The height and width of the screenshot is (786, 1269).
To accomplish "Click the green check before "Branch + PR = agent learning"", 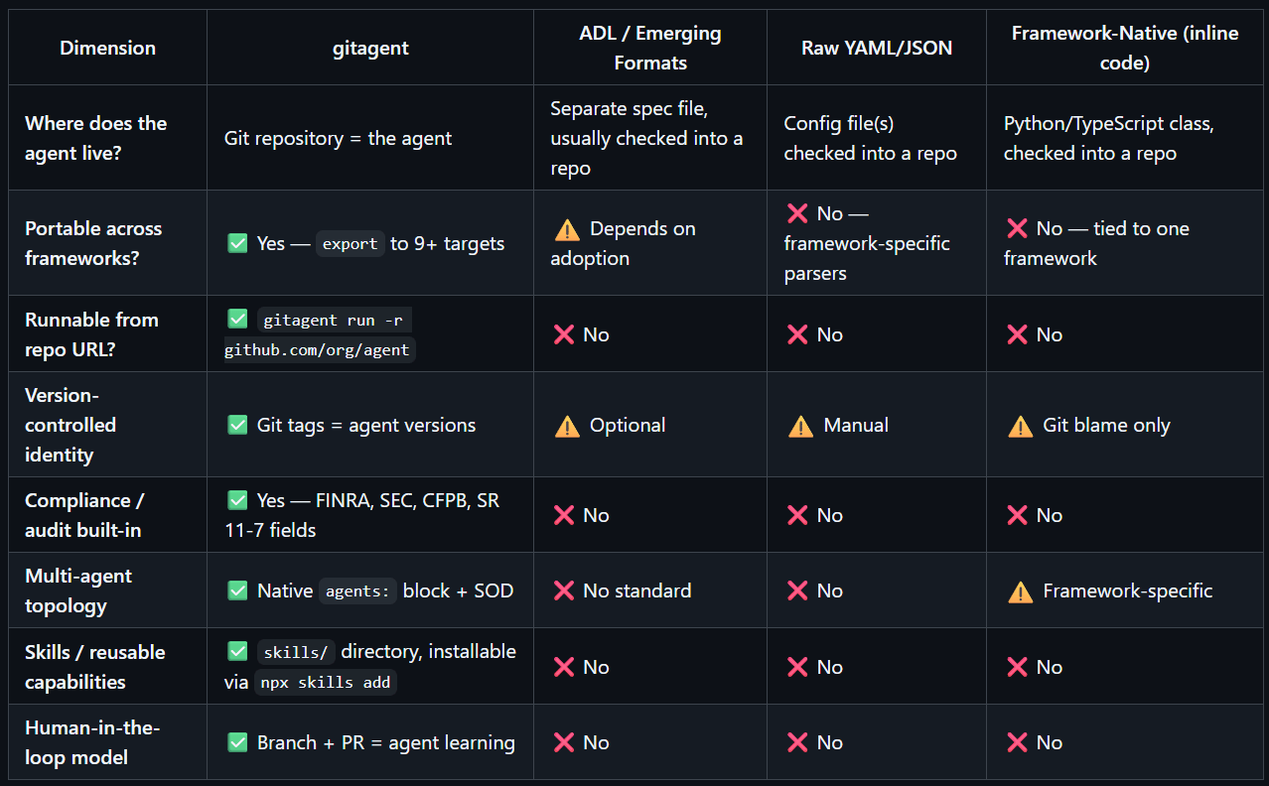I will (237, 742).
